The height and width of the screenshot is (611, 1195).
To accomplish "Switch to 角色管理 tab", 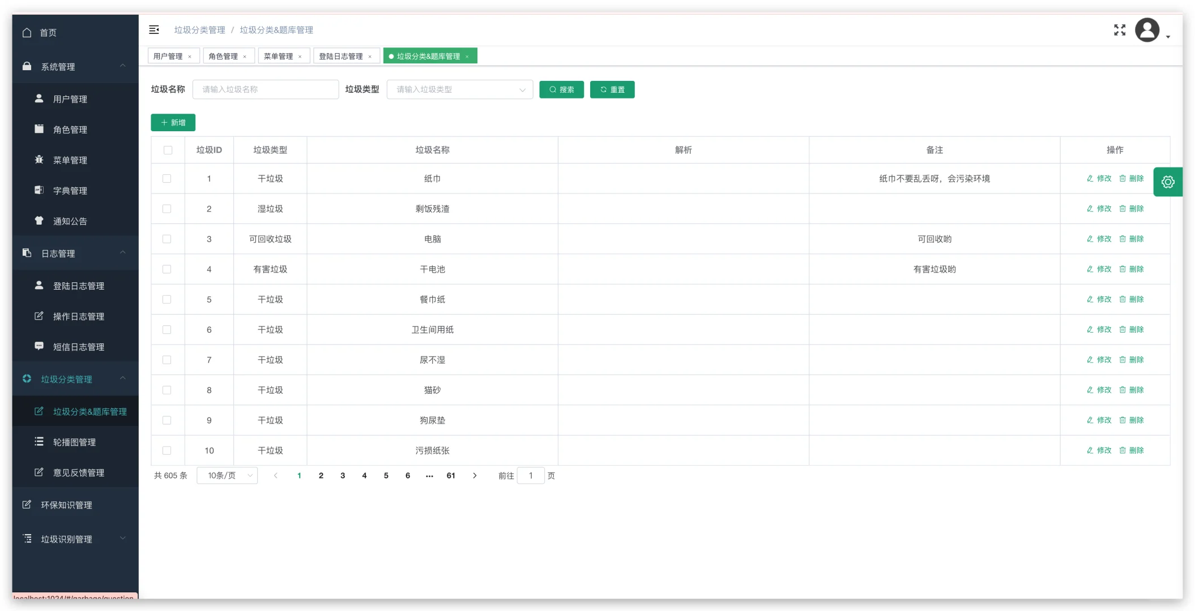I will coord(223,56).
